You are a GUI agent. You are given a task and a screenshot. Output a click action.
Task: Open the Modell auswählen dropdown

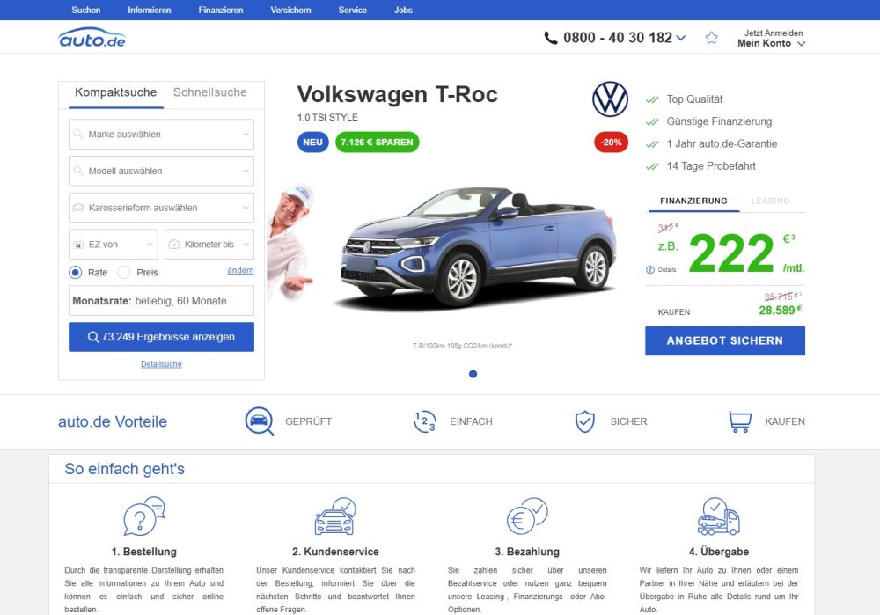[161, 172]
